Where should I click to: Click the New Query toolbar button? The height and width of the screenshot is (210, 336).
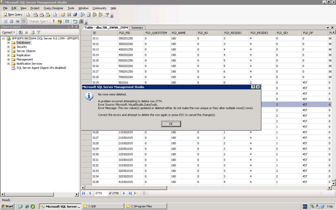click(x=13, y=15)
